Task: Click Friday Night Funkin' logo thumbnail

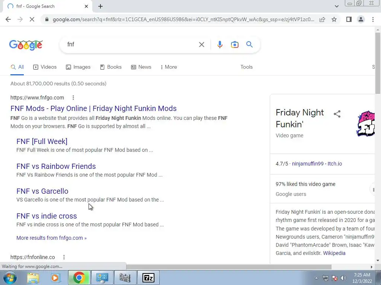Action: (365, 124)
